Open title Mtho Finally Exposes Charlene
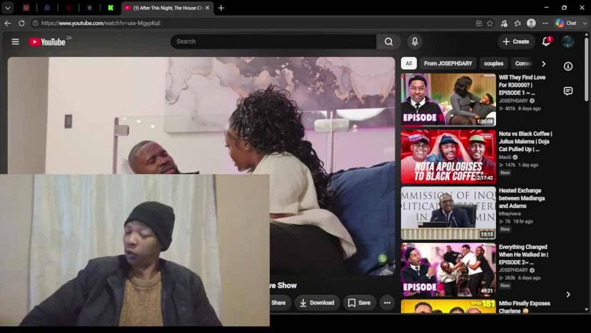Image resolution: width=591 pixels, height=333 pixels. pyautogui.click(x=524, y=307)
